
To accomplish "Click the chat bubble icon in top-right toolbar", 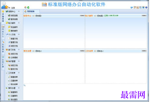I will pyautogui.click(x=132, y=7).
